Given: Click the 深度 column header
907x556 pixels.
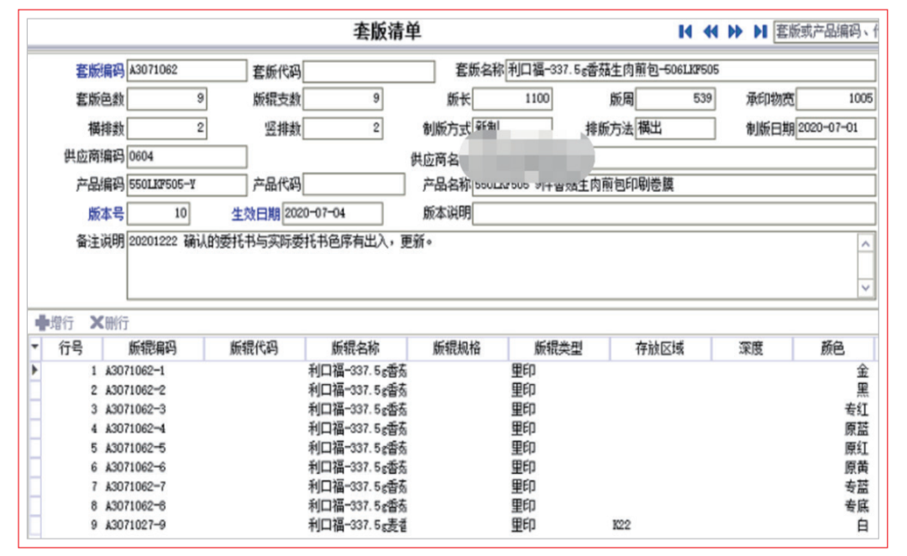Looking at the screenshot, I should (x=752, y=348).
